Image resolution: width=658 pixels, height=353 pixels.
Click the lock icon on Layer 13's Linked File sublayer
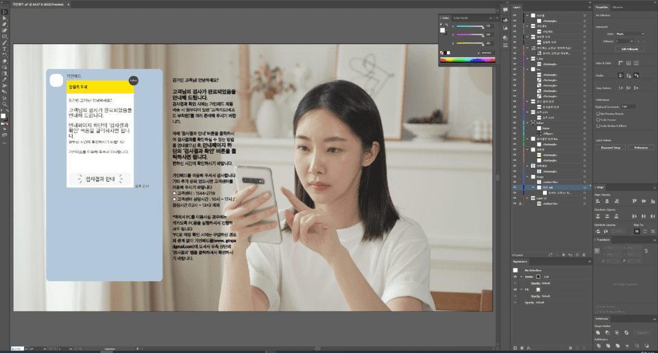[520, 204]
